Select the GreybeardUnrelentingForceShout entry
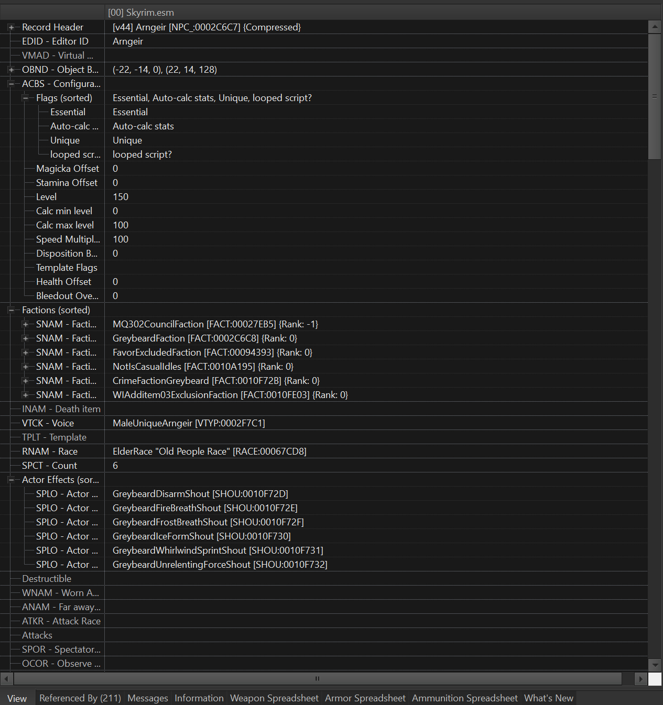 [x=220, y=565]
